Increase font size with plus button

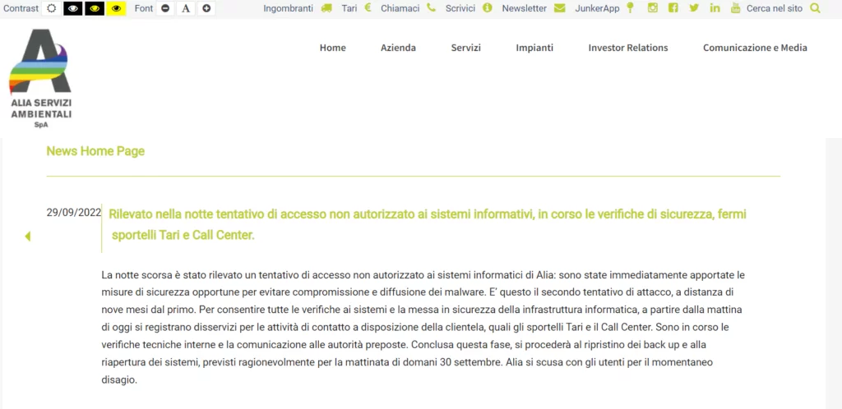click(x=206, y=8)
